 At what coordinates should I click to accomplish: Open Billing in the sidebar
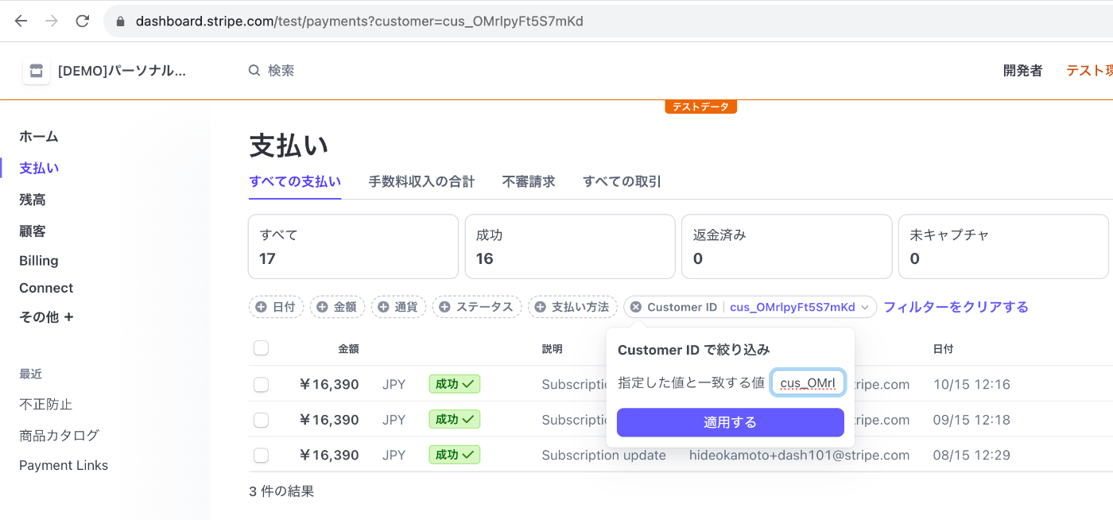click(x=39, y=261)
